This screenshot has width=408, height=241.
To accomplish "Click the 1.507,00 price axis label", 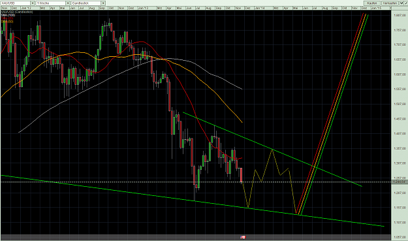I will point(400,104).
